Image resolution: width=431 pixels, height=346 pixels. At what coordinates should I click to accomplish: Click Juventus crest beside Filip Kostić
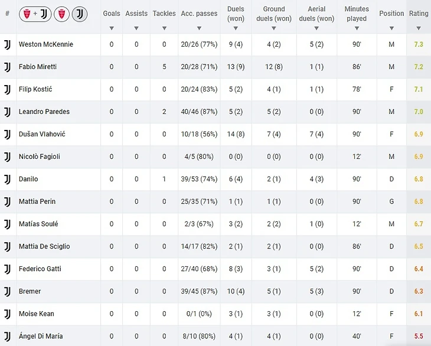(8, 89)
